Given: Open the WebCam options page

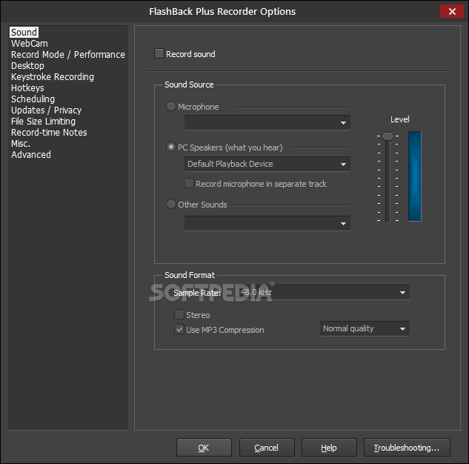Looking at the screenshot, I should 30,44.
